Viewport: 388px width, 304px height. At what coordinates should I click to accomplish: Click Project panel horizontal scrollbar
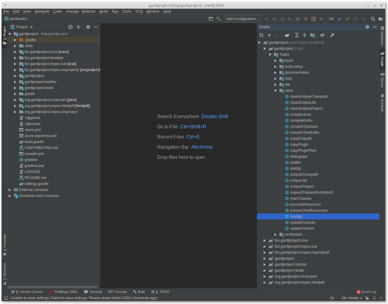[x=52, y=287]
